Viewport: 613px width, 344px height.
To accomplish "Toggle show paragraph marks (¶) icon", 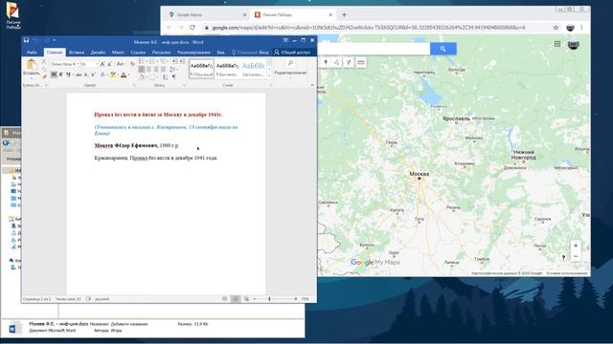I will coord(174,76).
